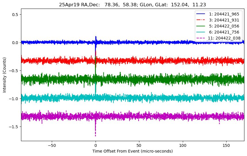
Task: Select legend entry '5: 204422_056'
Action: coord(224,26)
